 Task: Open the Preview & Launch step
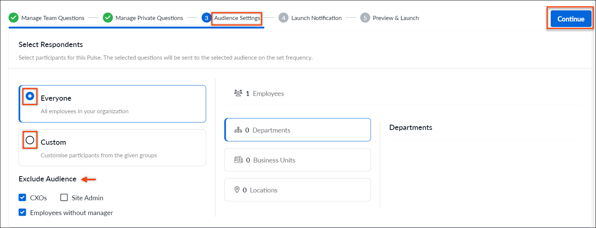tap(396, 18)
